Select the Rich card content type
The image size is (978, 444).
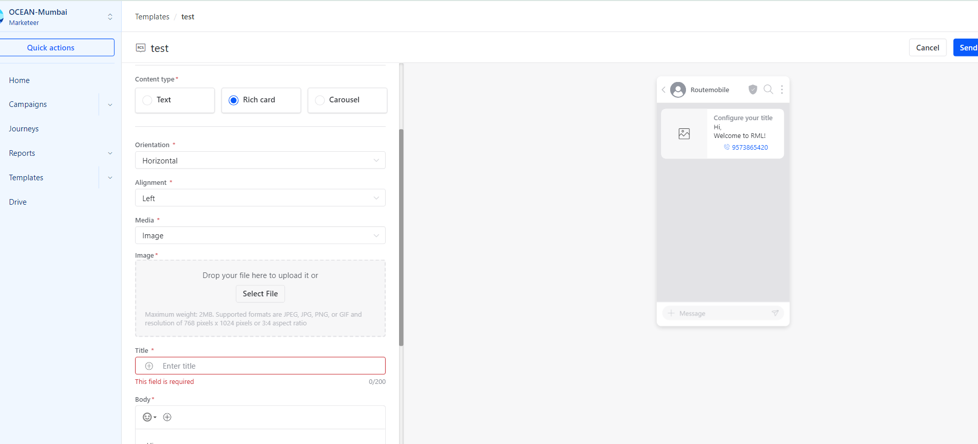(x=261, y=100)
